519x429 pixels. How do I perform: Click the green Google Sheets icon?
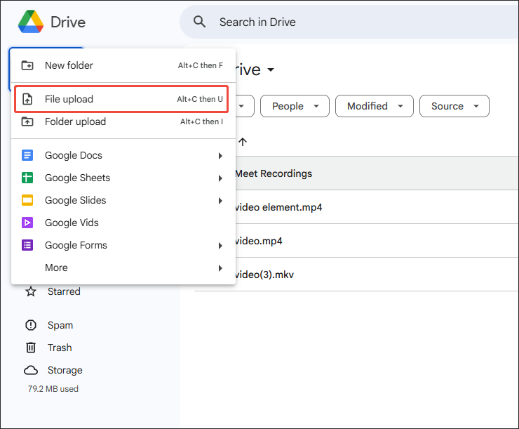coord(27,178)
